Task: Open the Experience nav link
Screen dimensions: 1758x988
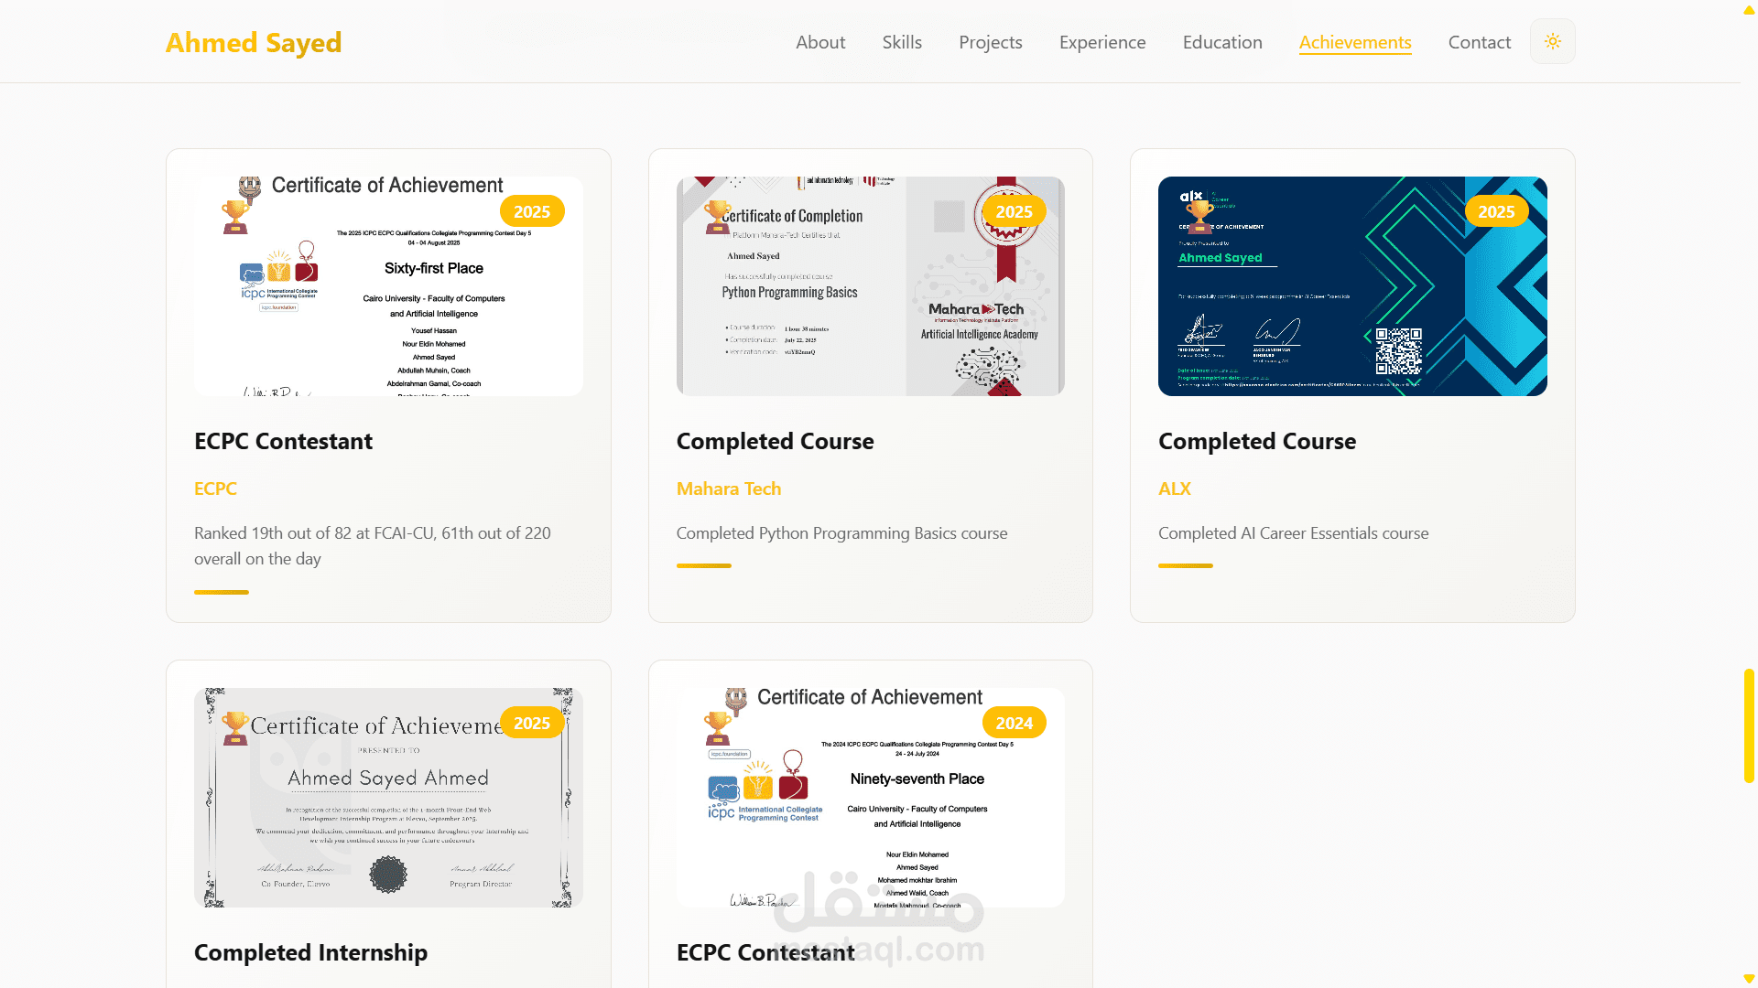Action: pos(1101,42)
